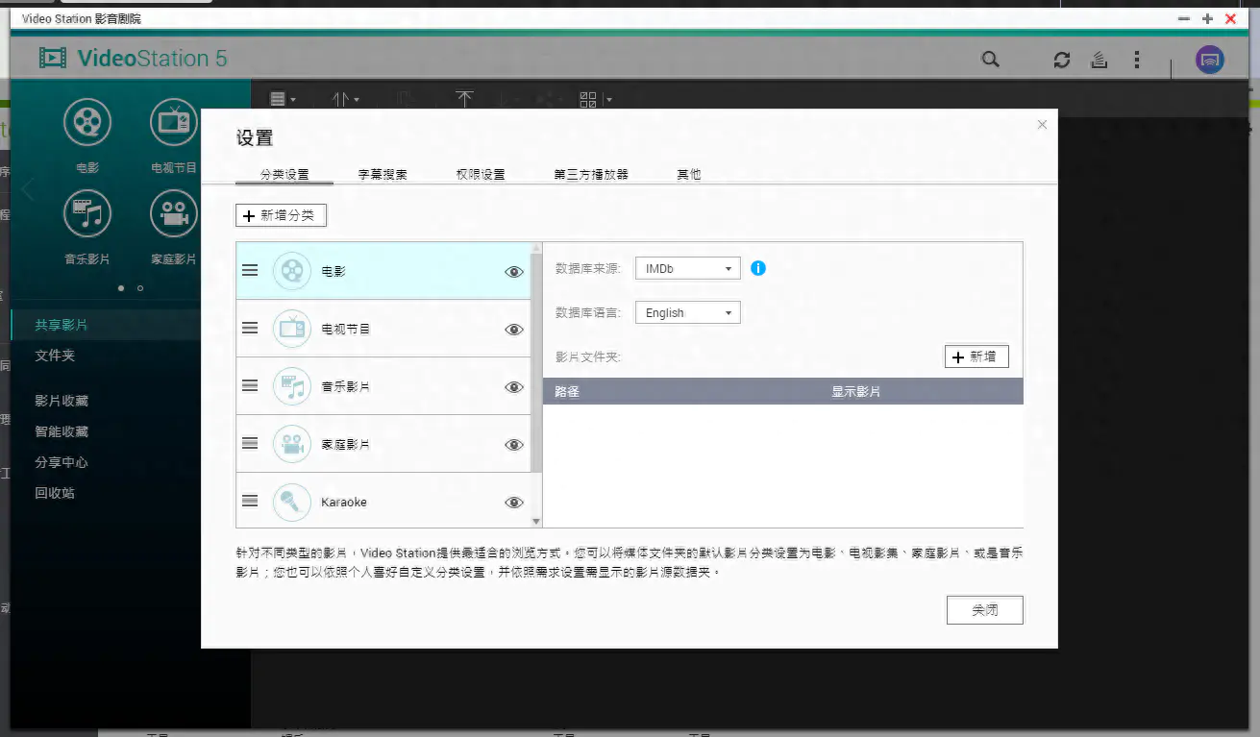
Task: Select the Karaoke microphone category icon
Action: click(292, 502)
